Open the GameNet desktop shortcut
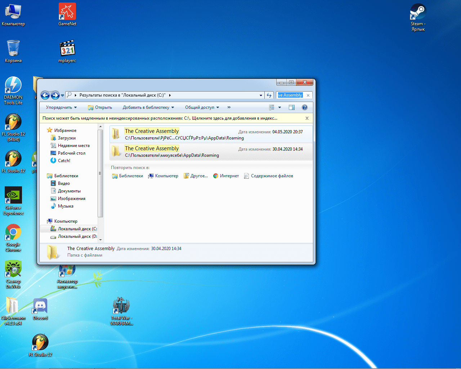 click(x=67, y=15)
